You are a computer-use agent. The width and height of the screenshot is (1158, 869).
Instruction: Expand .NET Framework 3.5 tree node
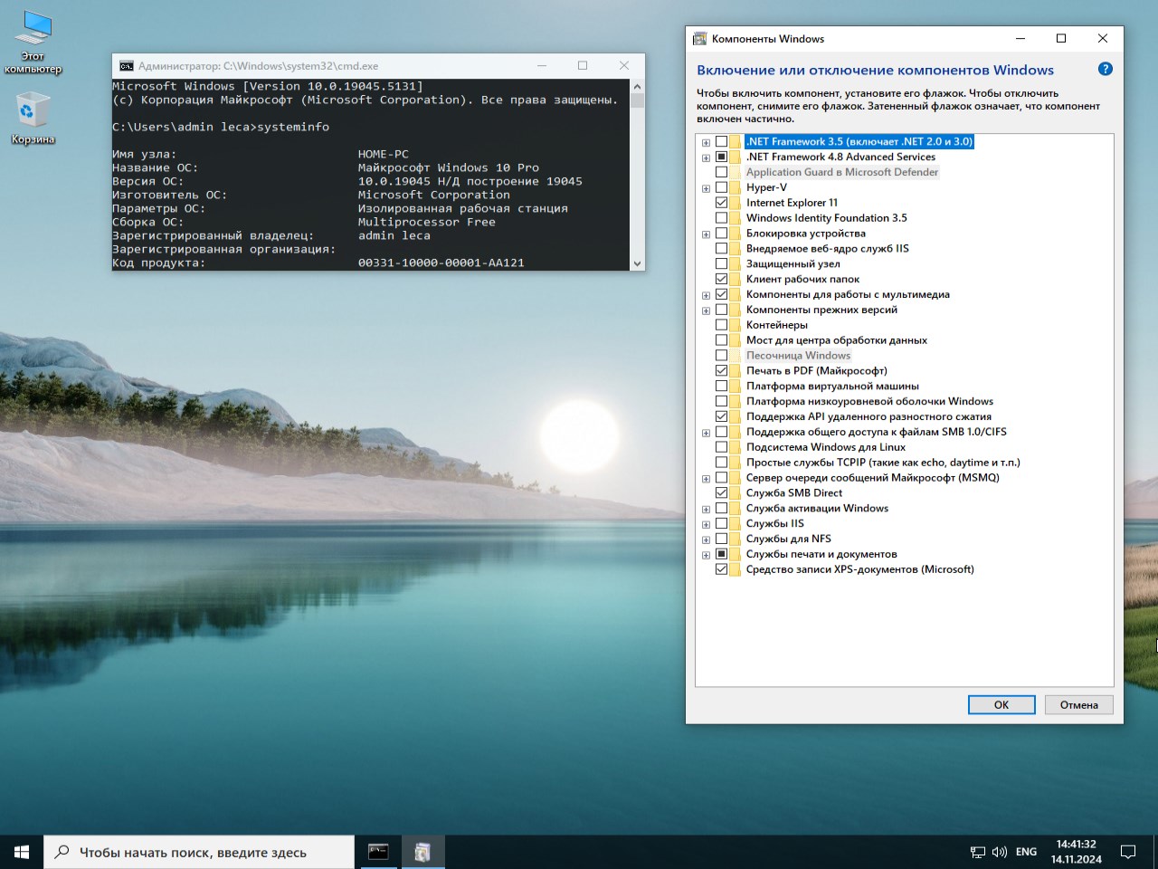pyautogui.click(x=706, y=142)
